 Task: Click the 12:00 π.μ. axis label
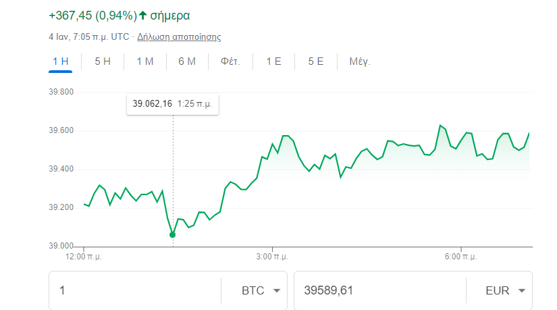coord(84,257)
